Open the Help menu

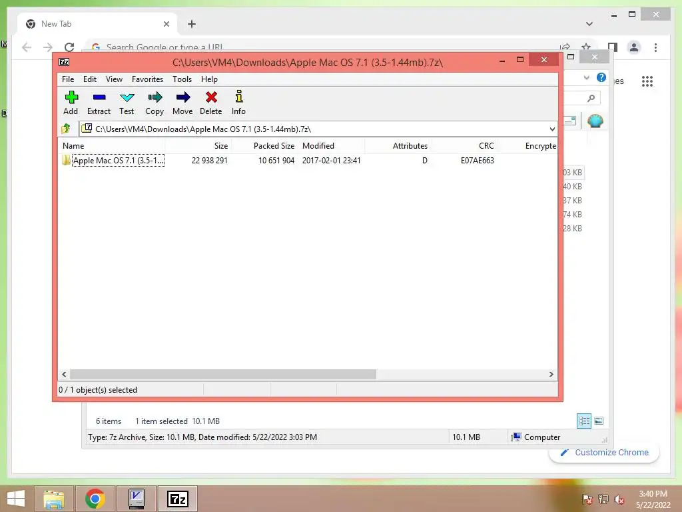(x=209, y=79)
